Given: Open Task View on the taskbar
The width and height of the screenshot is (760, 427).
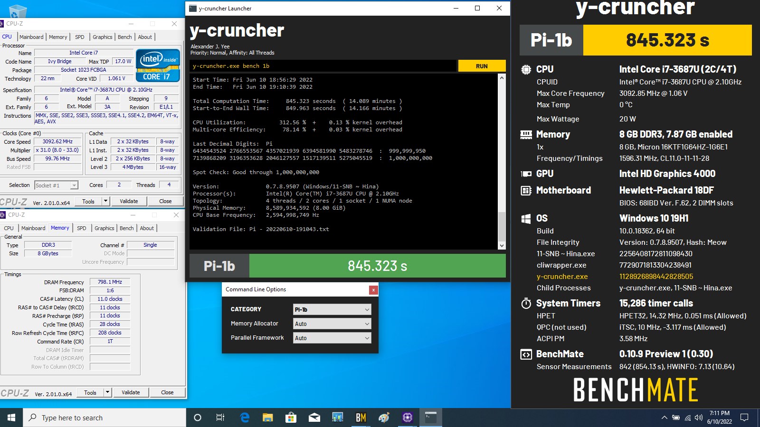Looking at the screenshot, I should coord(220,418).
